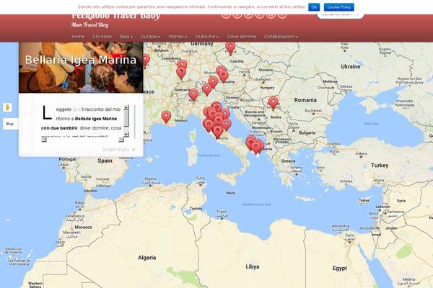433x288 pixels.
Task: Expand the Rubriche menu
Action: coord(207,37)
